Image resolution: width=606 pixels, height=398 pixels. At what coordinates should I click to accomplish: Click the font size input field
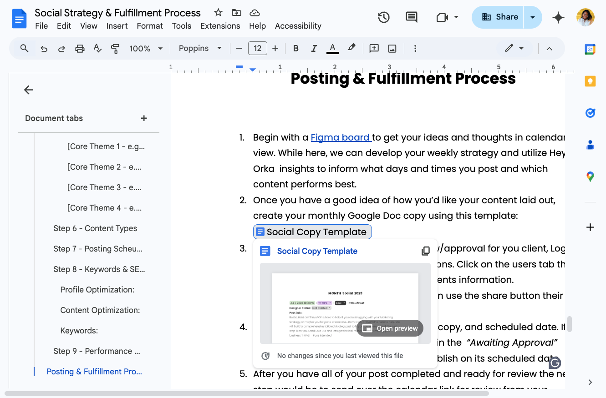pyautogui.click(x=257, y=48)
